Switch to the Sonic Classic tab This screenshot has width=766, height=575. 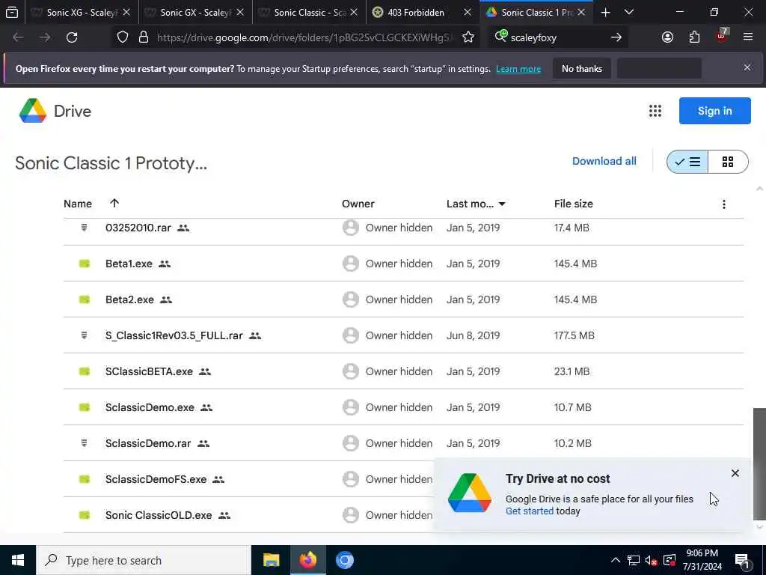tap(308, 12)
